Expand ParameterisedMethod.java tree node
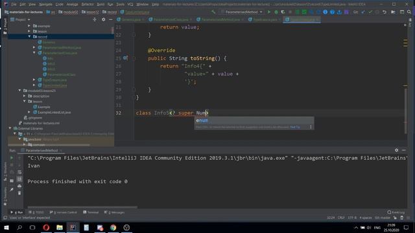Screen dimensions: 415x233 tap(34, 47)
